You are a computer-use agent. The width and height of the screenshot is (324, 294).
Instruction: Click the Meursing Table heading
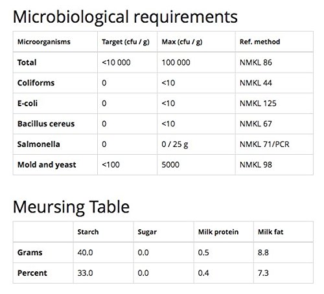(71, 207)
